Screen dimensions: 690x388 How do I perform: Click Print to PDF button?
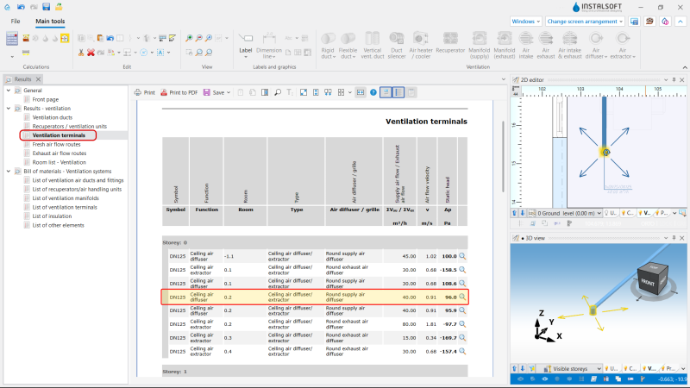tap(179, 92)
